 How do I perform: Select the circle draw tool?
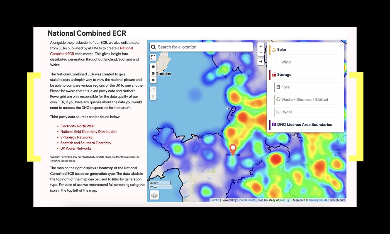point(153,80)
